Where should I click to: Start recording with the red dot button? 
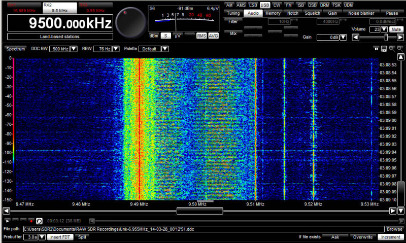pyautogui.click(x=31, y=221)
